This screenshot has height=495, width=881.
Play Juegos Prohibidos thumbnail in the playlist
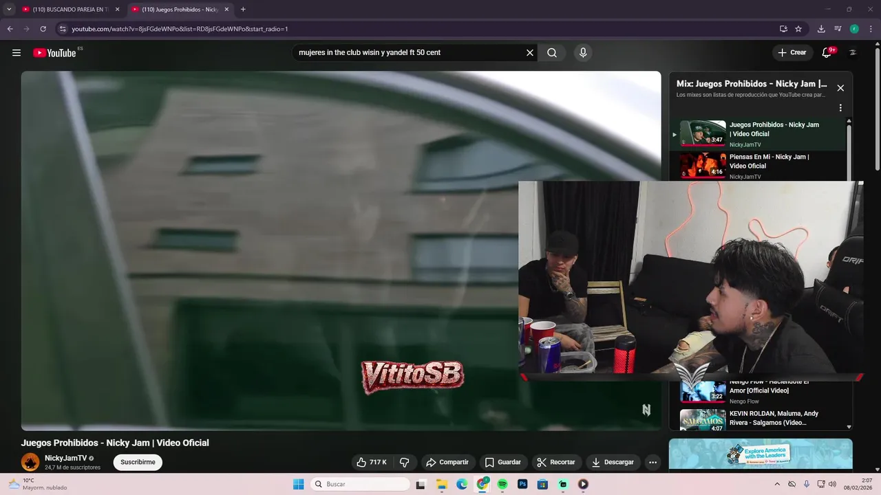[x=703, y=133]
